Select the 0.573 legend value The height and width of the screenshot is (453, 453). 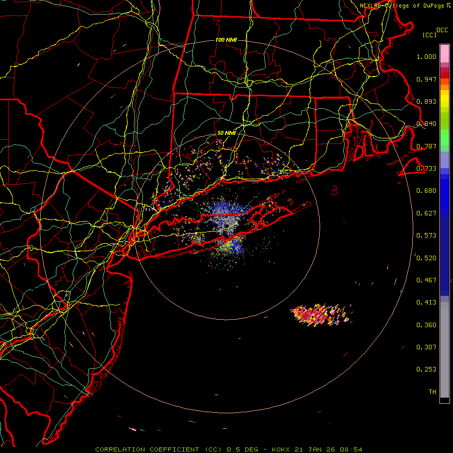point(426,236)
